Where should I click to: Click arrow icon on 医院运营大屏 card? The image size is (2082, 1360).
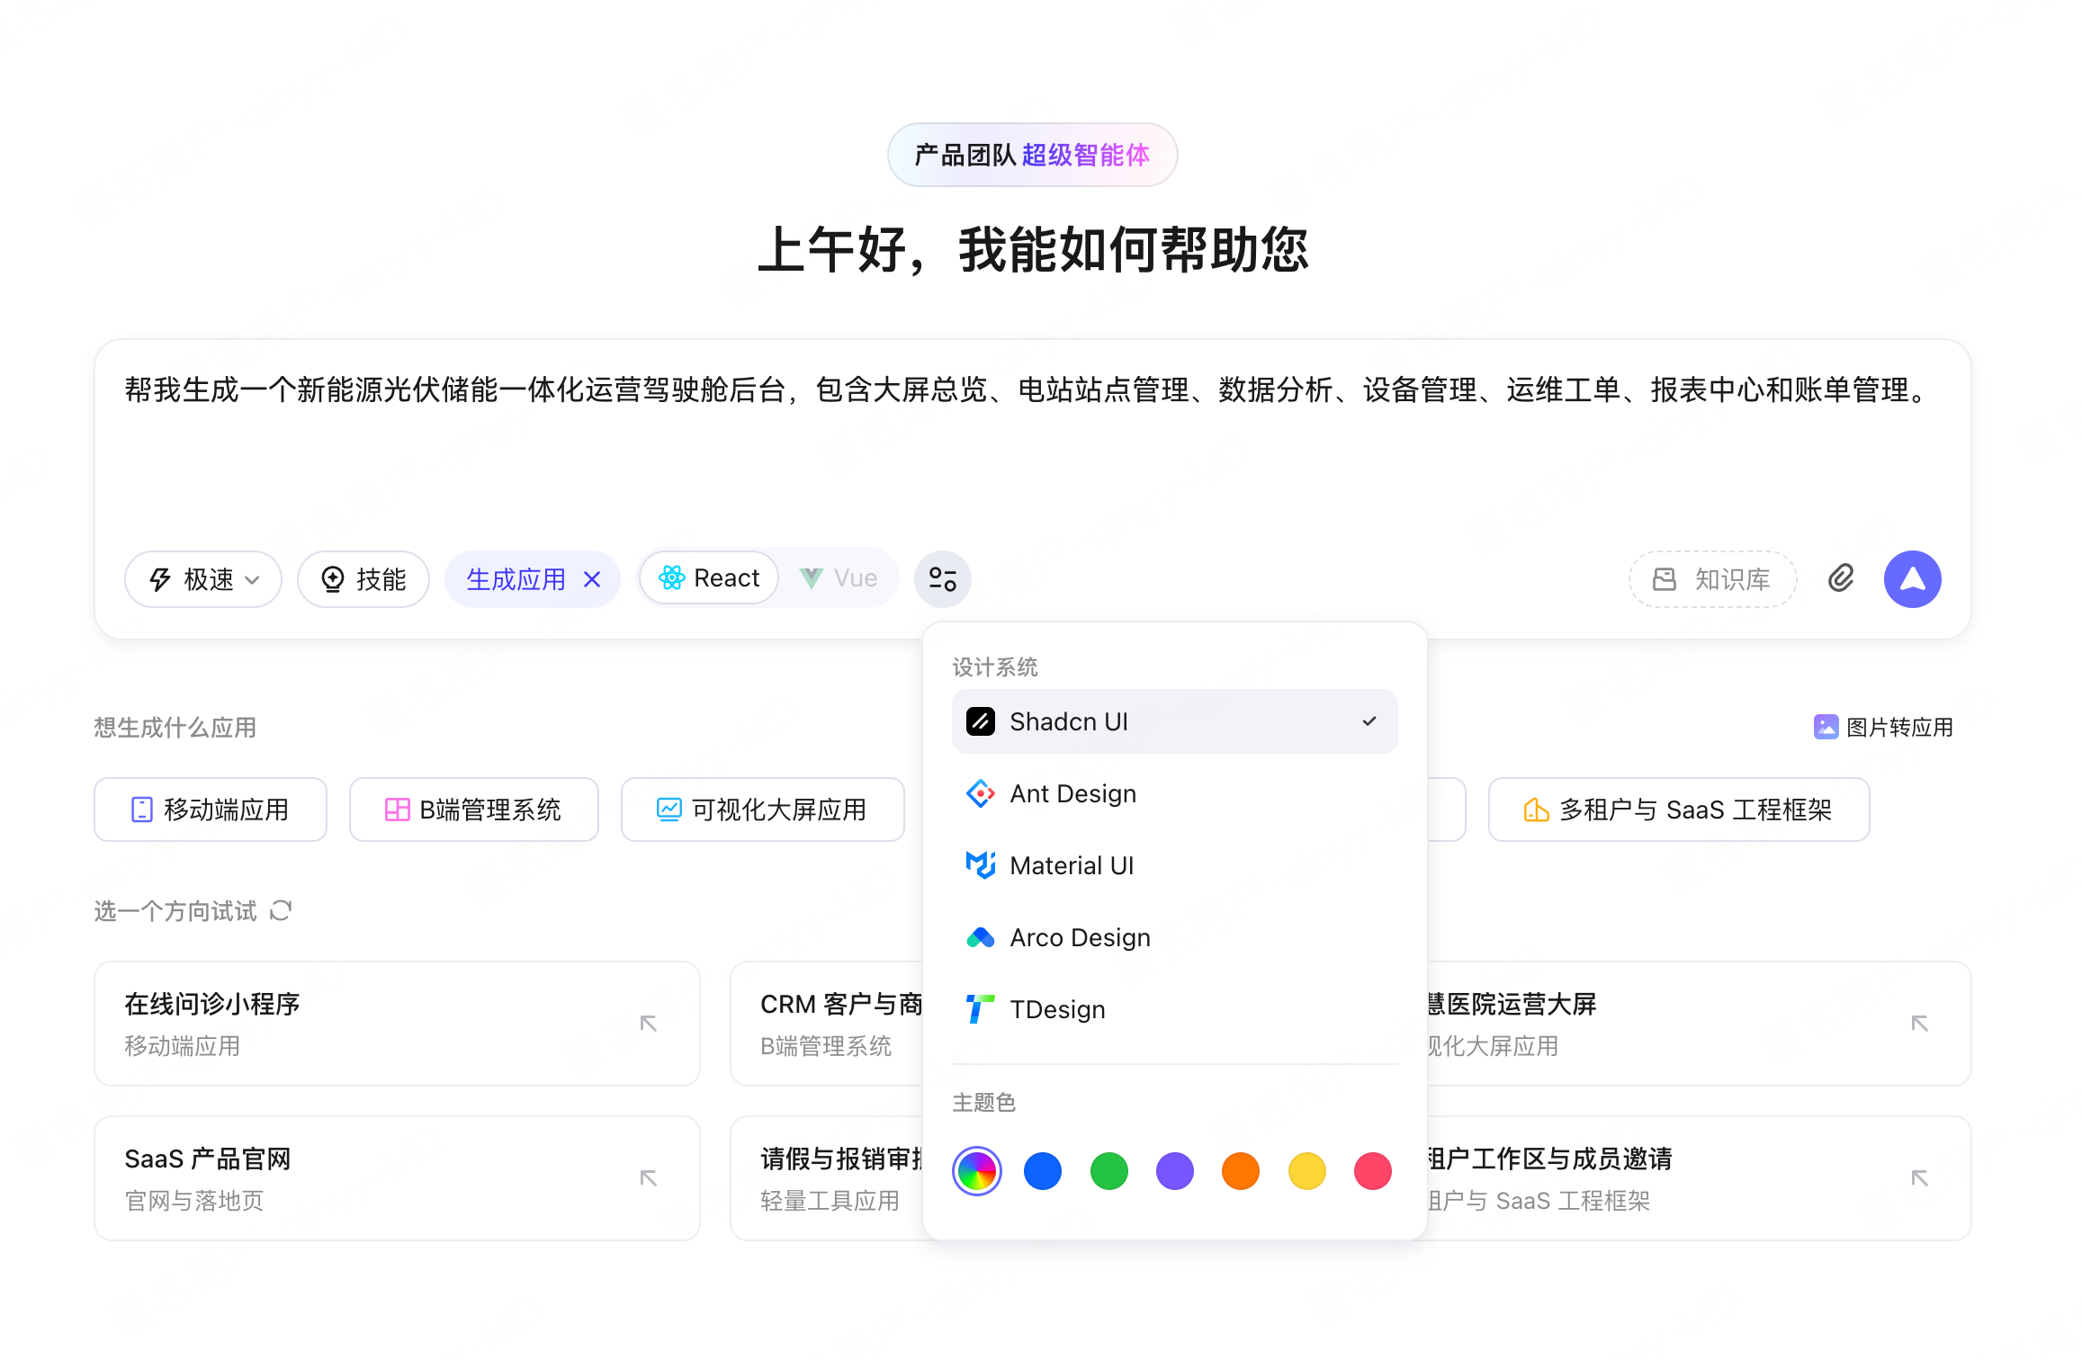click(x=1919, y=1024)
